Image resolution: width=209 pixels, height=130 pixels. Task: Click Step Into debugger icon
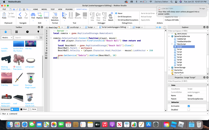(92, 14)
